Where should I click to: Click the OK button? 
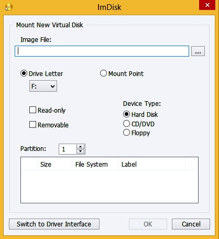(x=148, y=224)
